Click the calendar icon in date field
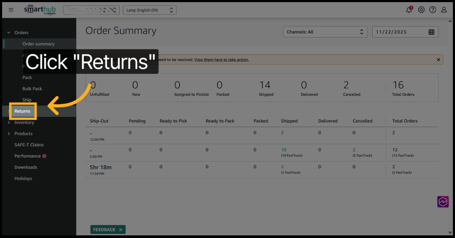 [432, 32]
